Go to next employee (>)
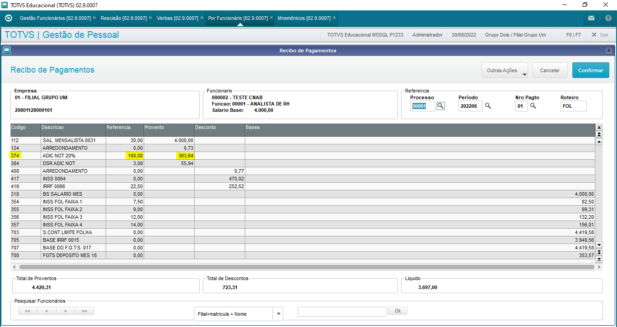617x327 pixels. pyautogui.click(x=65, y=311)
